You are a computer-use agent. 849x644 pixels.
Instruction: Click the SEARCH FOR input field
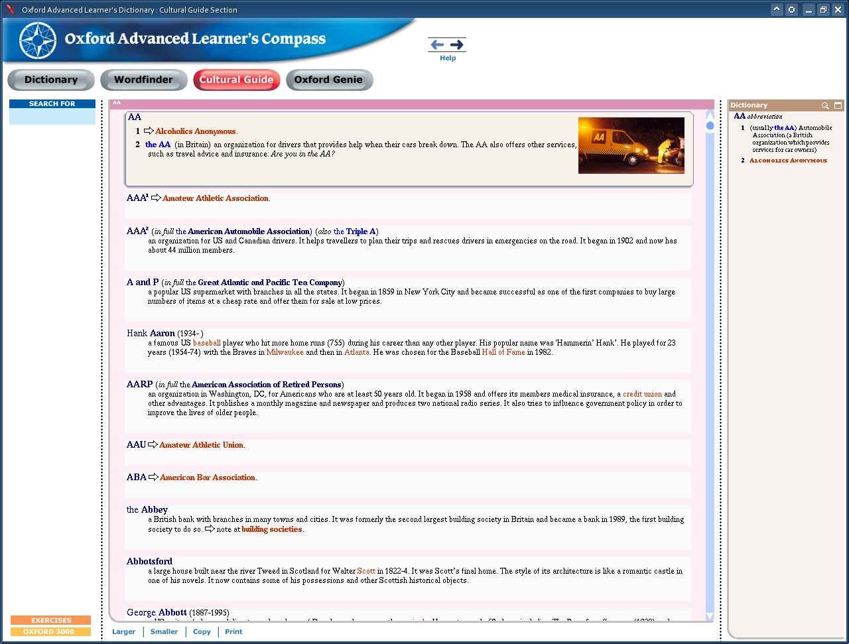(x=52, y=117)
